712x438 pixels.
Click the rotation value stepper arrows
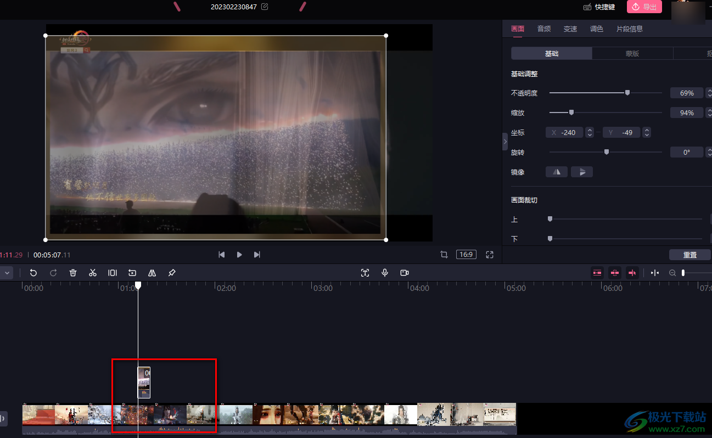coord(709,153)
